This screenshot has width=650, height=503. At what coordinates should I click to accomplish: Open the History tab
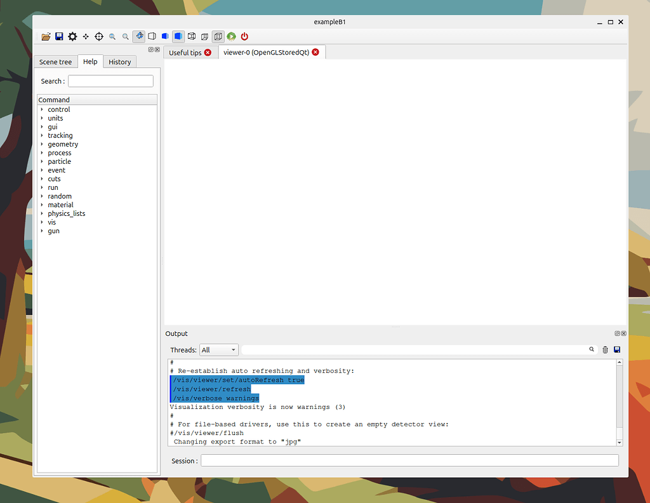coord(120,62)
